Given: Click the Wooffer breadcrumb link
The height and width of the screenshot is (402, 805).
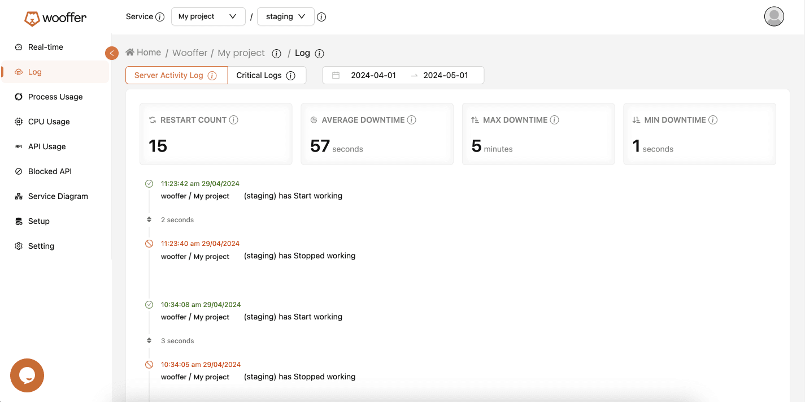Looking at the screenshot, I should tap(190, 53).
